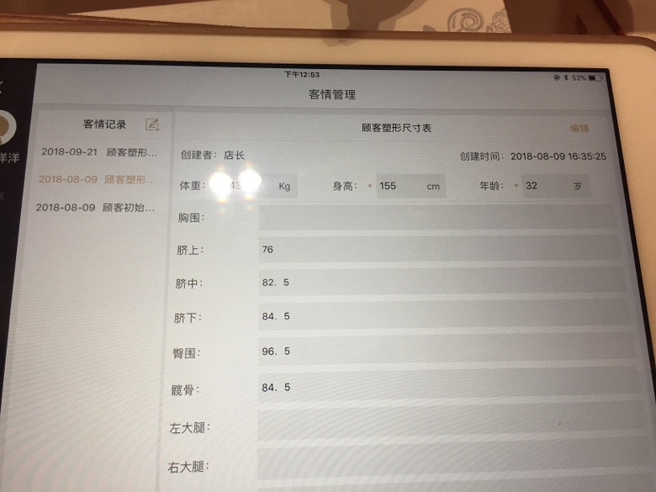Viewport: 656px width, 492px height.
Task: Open the 2018-08-09 顾客初始 record
Action: click(98, 207)
